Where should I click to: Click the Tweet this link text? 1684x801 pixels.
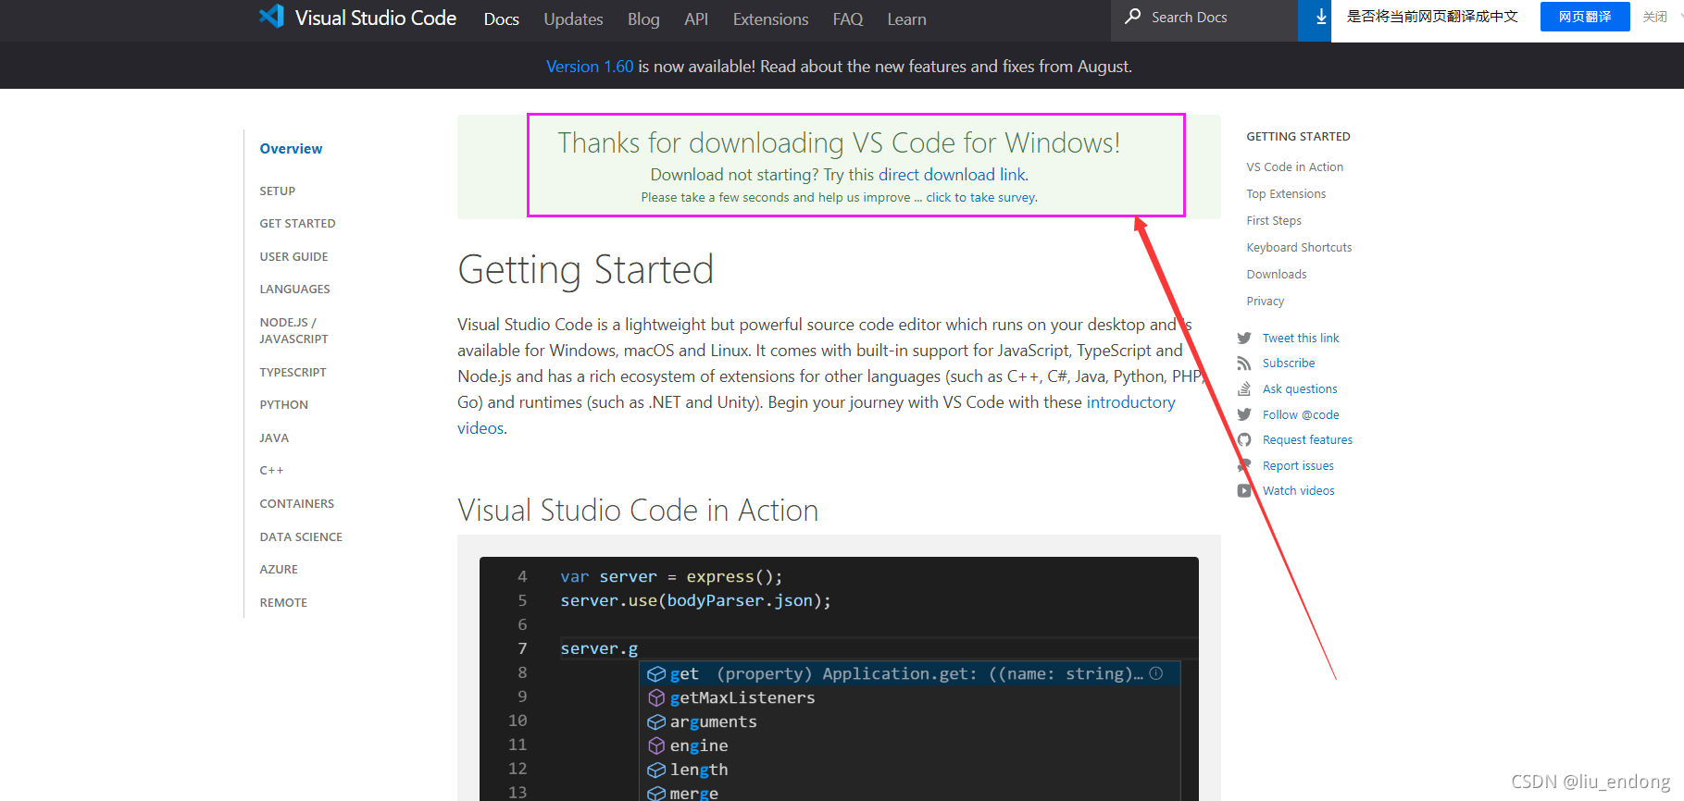1301,339
